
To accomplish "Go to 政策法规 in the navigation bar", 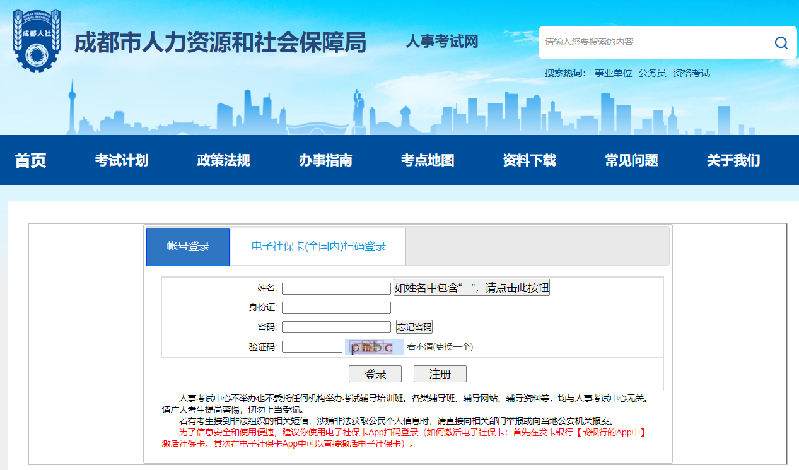I will tap(223, 160).
